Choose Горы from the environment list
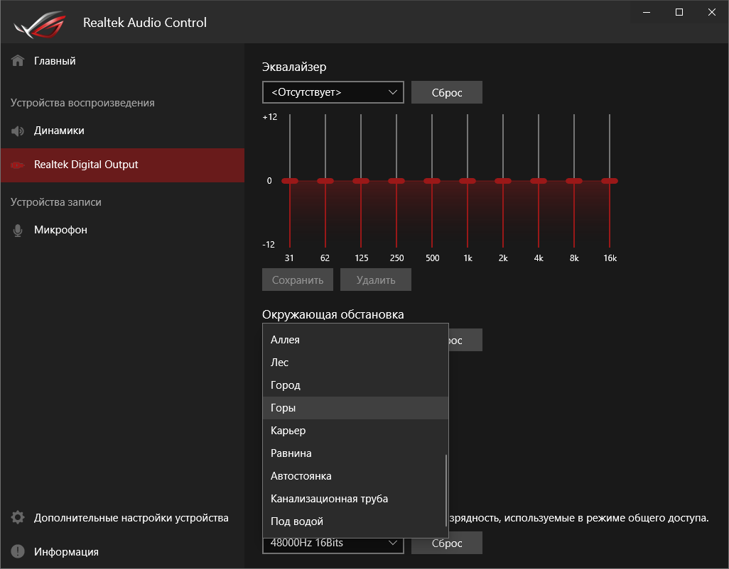 (x=355, y=408)
